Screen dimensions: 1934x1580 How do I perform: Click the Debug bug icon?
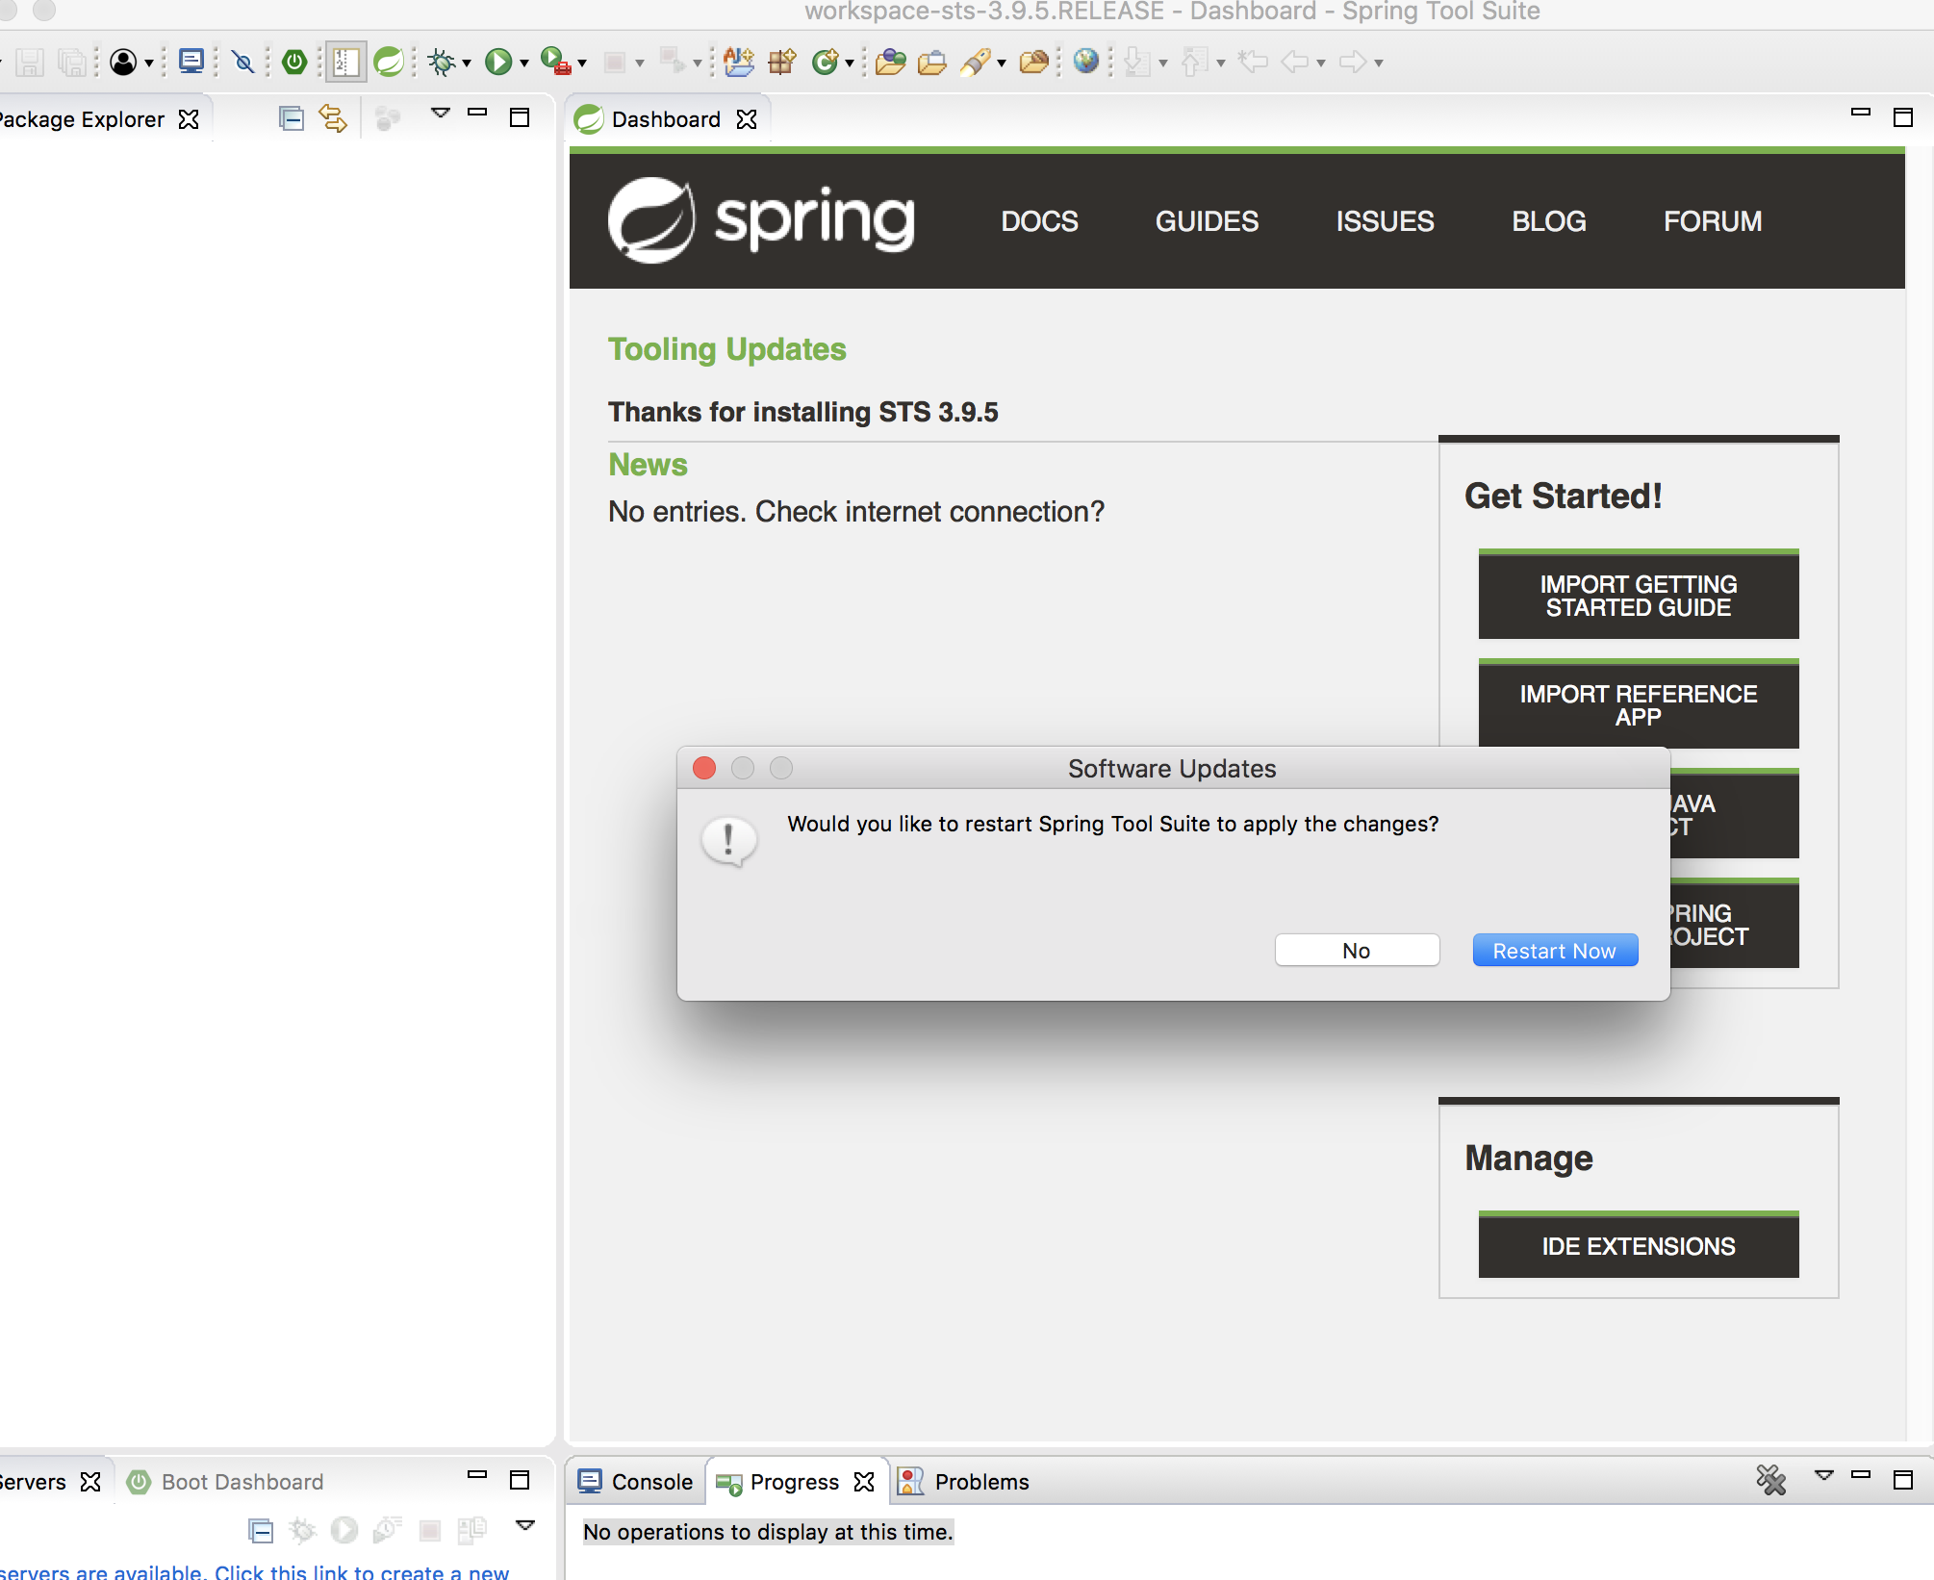(x=442, y=63)
